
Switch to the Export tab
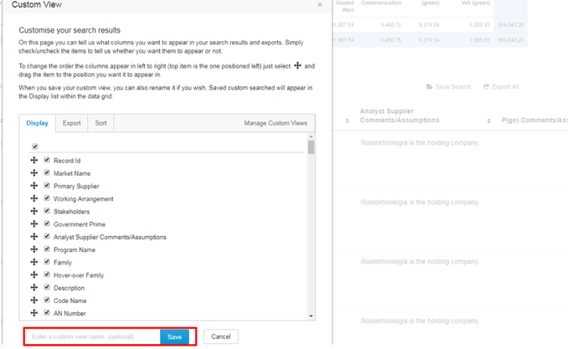pos(72,123)
